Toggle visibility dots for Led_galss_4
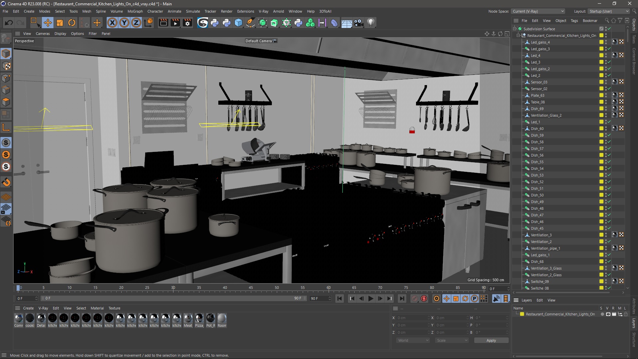638x359 pixels. pyautogui.click(x=606, y=42)
